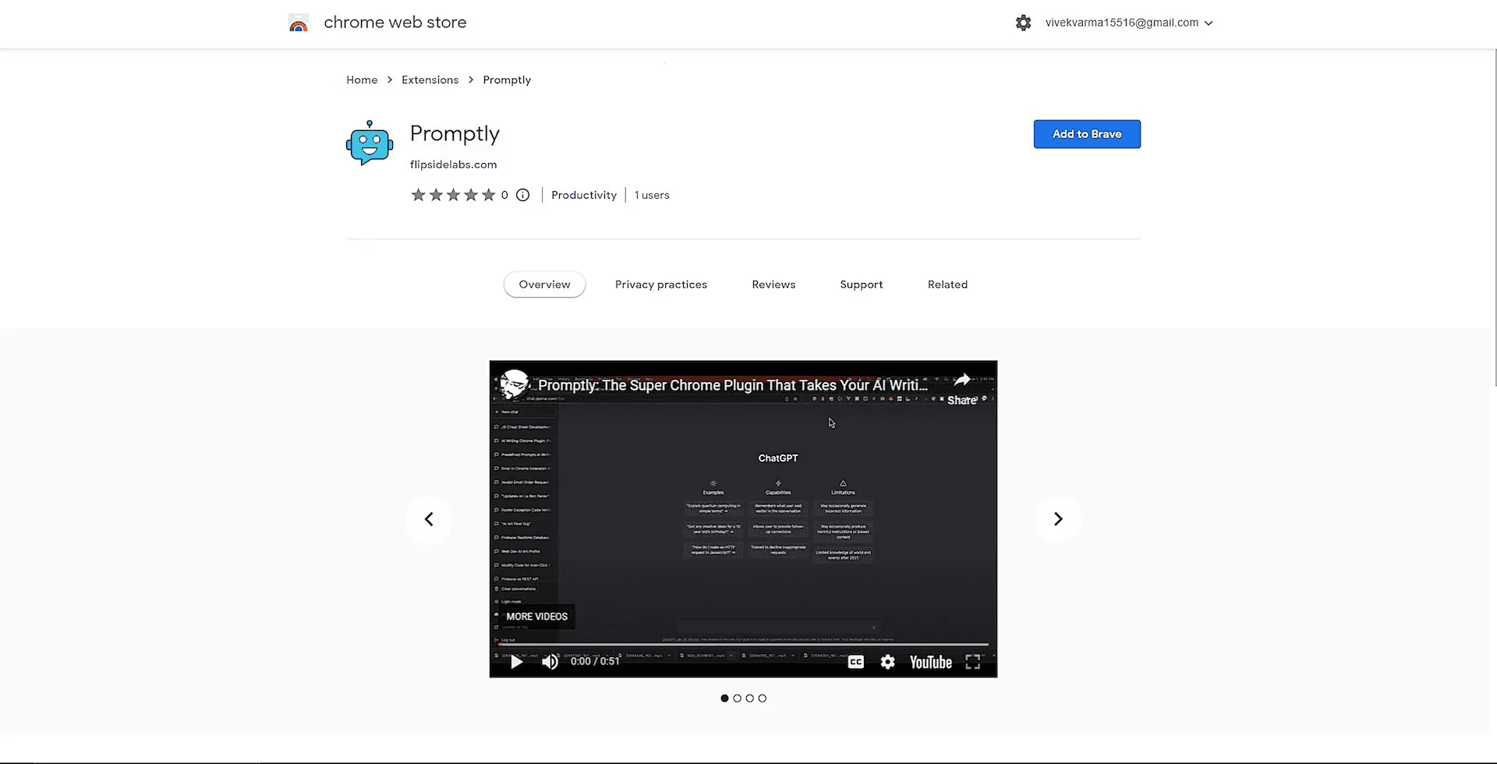Click the Share arrow on the video

[962, 387]
